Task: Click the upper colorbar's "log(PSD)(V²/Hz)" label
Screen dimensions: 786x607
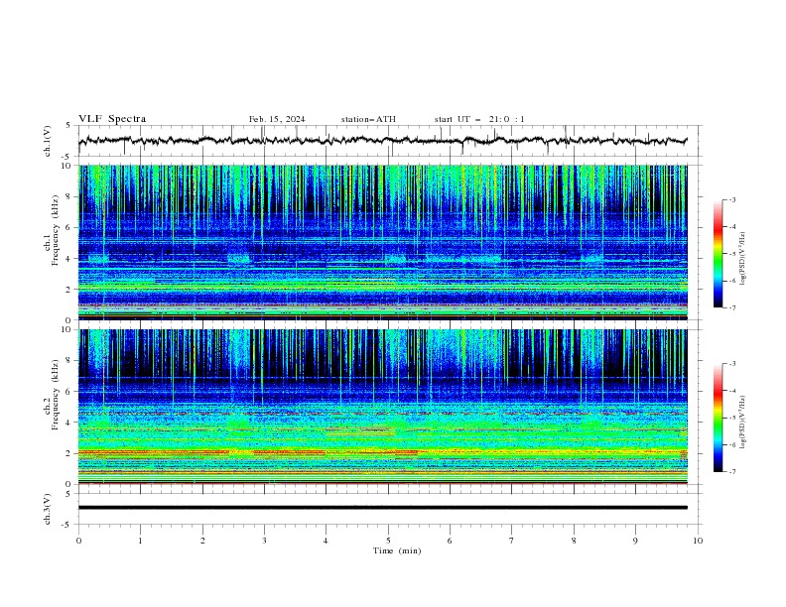Action: (x=743, y=259)
